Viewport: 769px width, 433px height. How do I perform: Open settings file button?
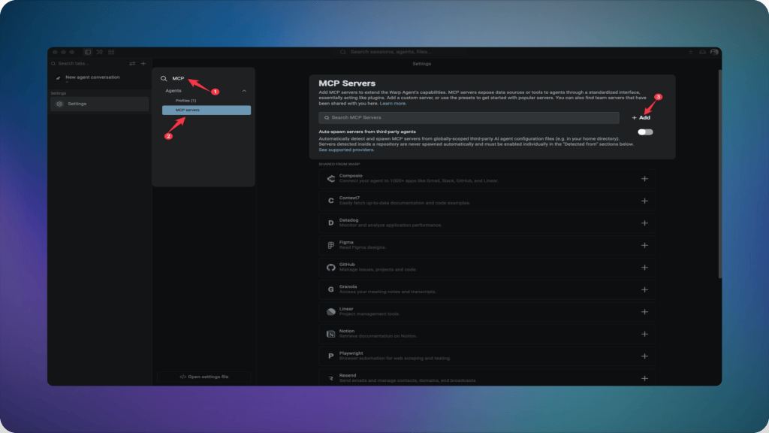pyautogui.click(x=204, y=377)
